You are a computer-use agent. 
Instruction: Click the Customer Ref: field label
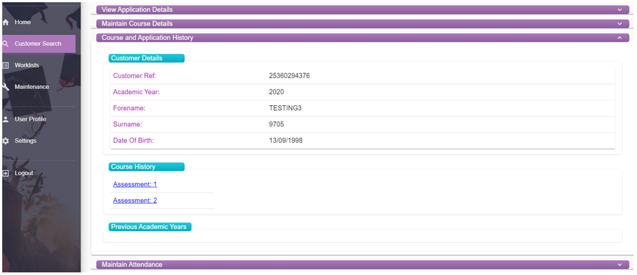click(x=135, y=76)
